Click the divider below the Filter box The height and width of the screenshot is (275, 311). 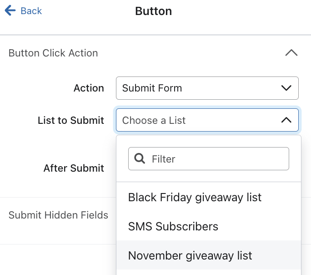pyautogui.click(x=209, y=182)
